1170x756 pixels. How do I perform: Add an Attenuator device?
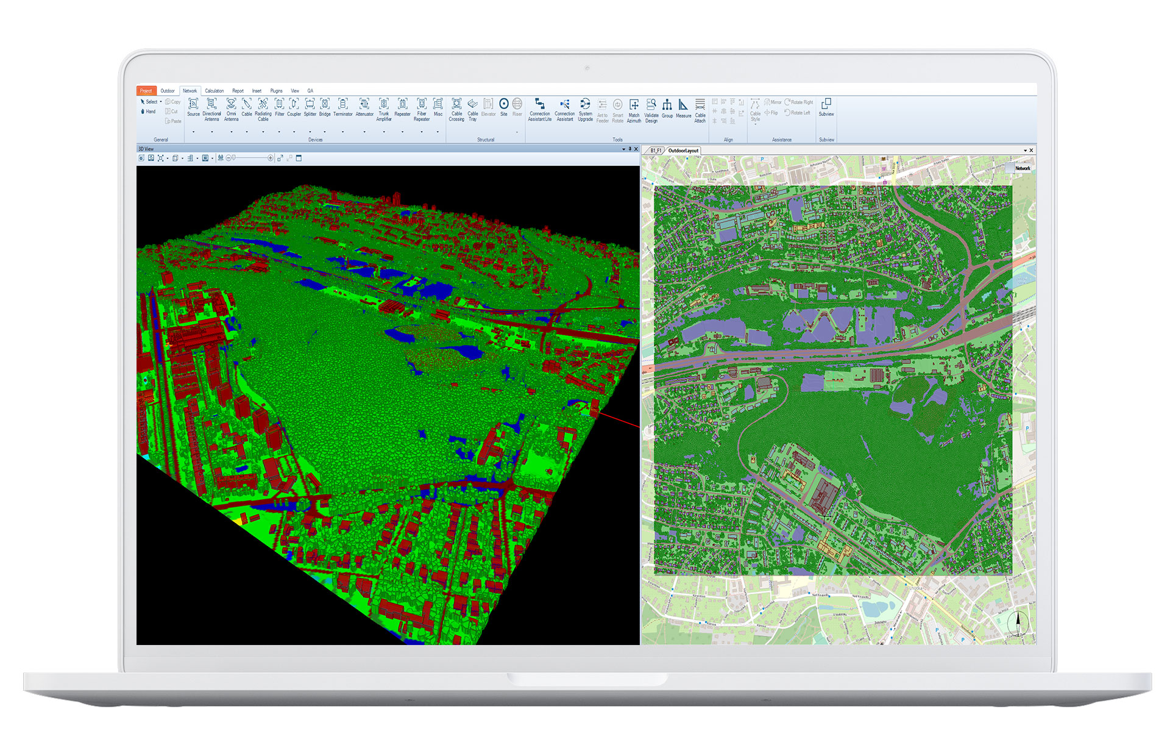(x=364, y=107)
